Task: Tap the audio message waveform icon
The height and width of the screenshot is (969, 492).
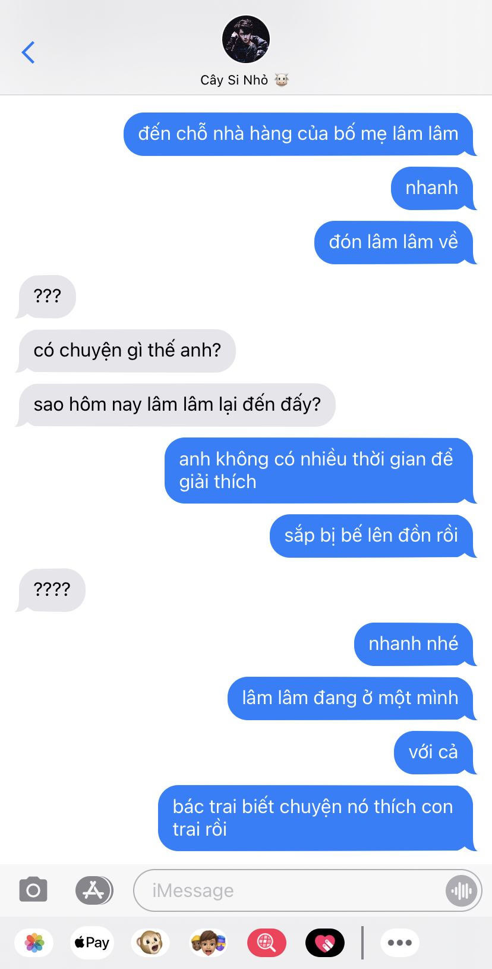Action: pos(462,890)
